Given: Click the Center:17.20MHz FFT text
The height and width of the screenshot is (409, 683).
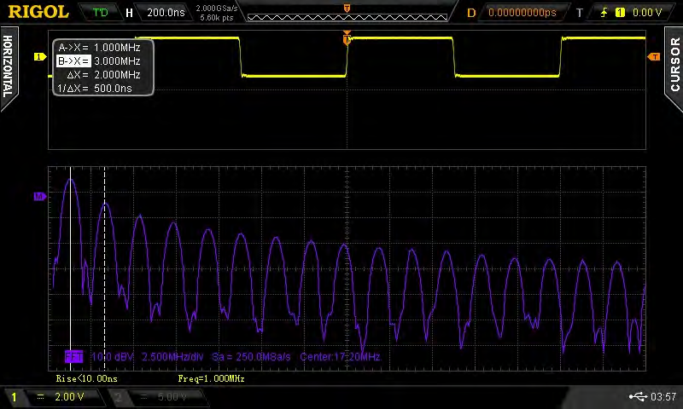Looking at the screenshot, I should (x=340, y=357).
